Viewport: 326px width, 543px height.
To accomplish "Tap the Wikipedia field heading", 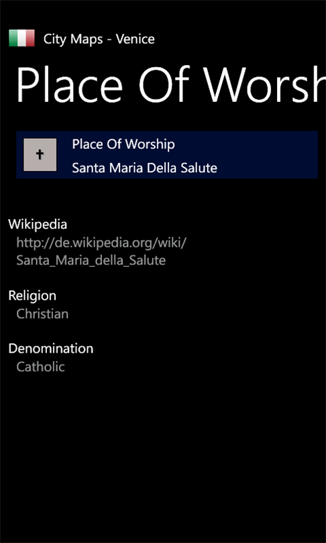I will click(x=38, y=225).
